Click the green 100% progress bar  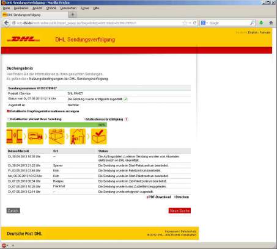pos(57,125)
